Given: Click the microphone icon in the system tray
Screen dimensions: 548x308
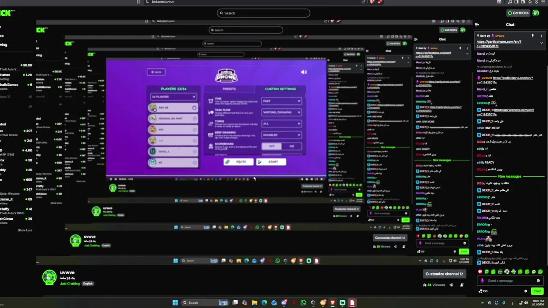Looking at the screenshot, I should 504,302.
